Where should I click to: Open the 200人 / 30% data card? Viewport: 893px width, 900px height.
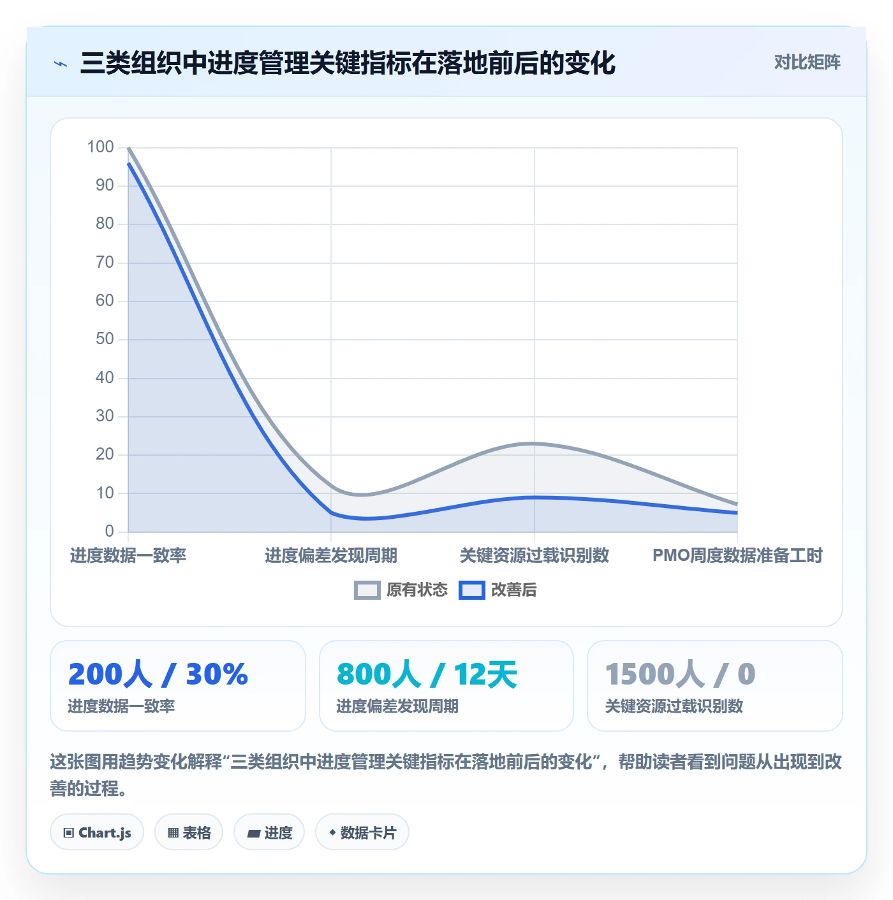178,686
